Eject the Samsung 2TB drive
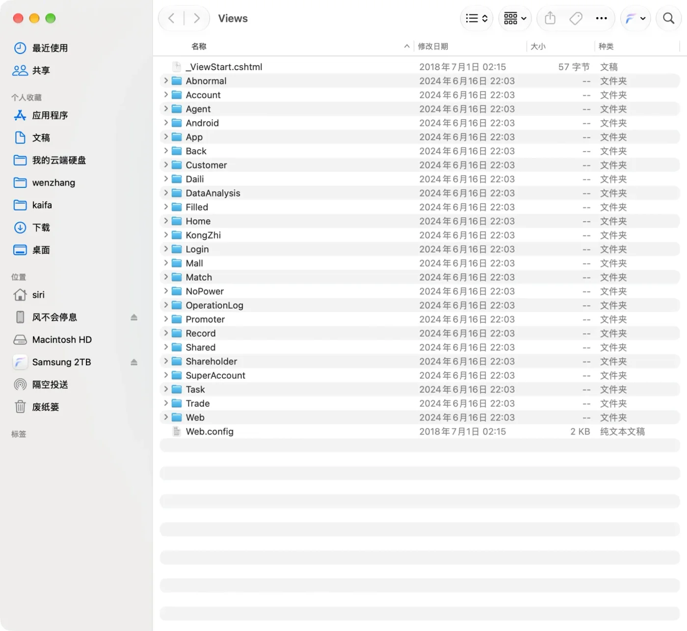The height and width of the screenshot is (631, 687). (134, 362)
